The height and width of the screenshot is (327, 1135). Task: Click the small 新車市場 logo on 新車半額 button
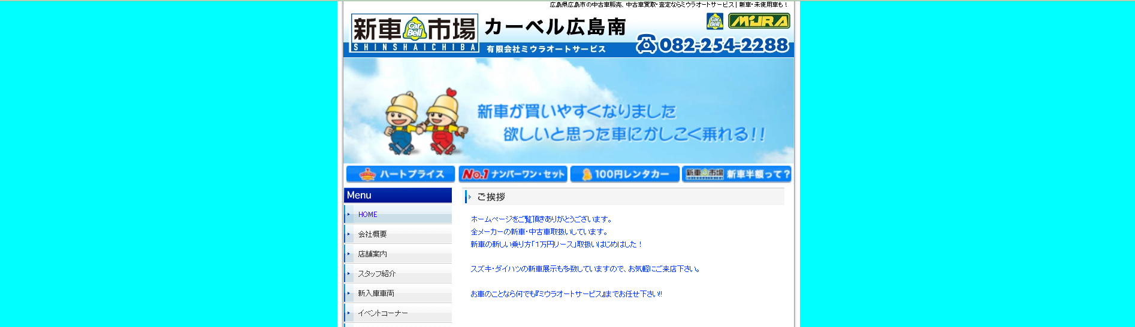click(705, 173)
